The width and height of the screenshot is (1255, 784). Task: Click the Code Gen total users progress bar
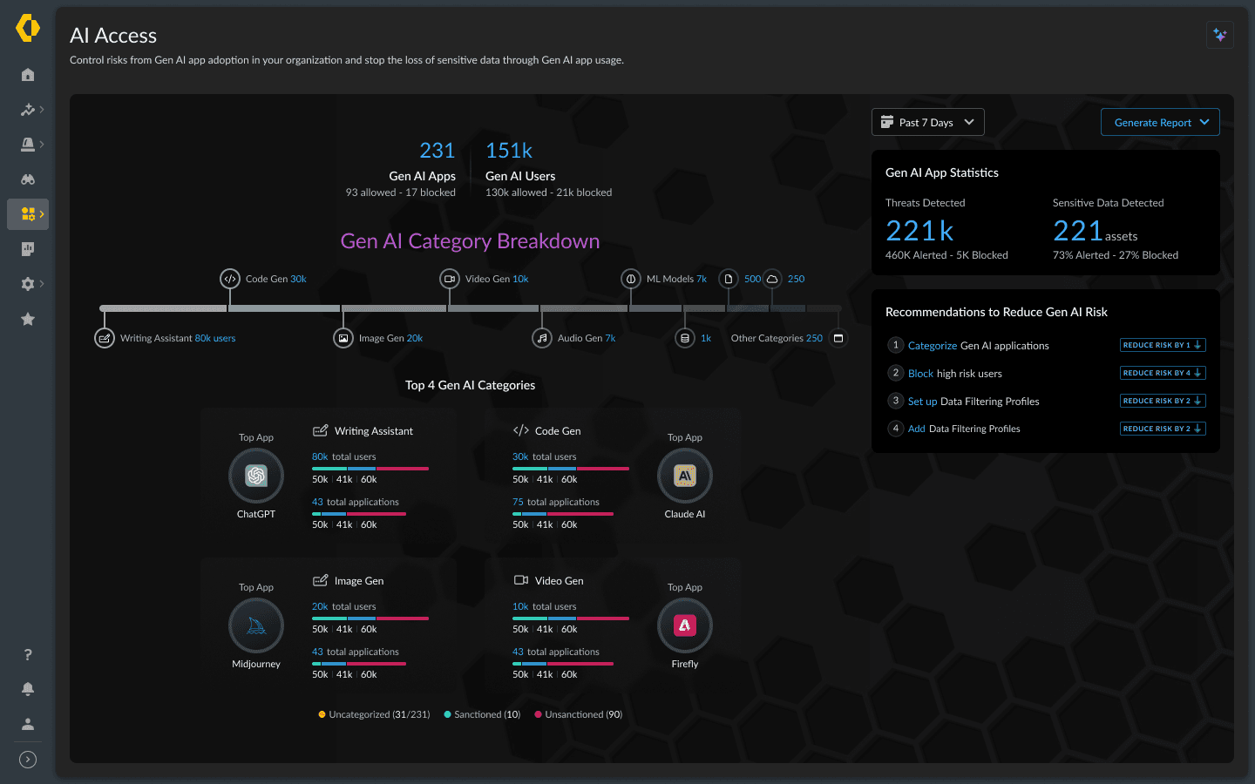(x=571, y=469)
